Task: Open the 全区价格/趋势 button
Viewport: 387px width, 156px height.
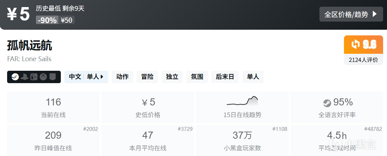Action: click(351, 14)
